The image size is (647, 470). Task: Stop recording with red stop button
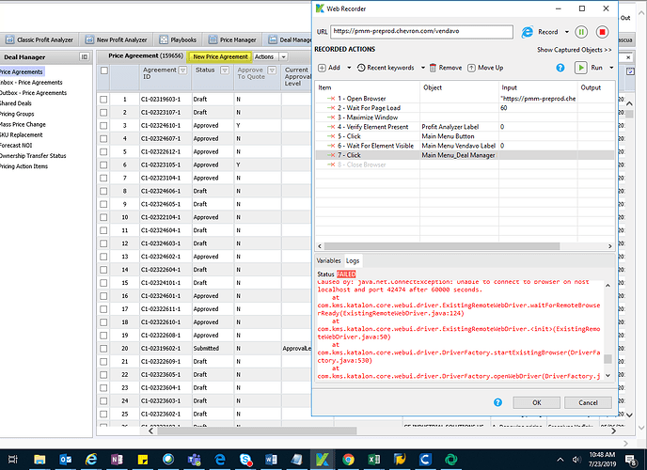tap(602, 32)
